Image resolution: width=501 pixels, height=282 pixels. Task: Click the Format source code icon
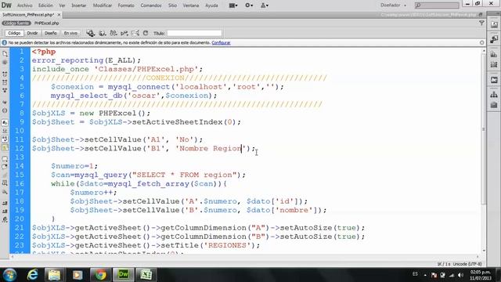coord(5,219)
